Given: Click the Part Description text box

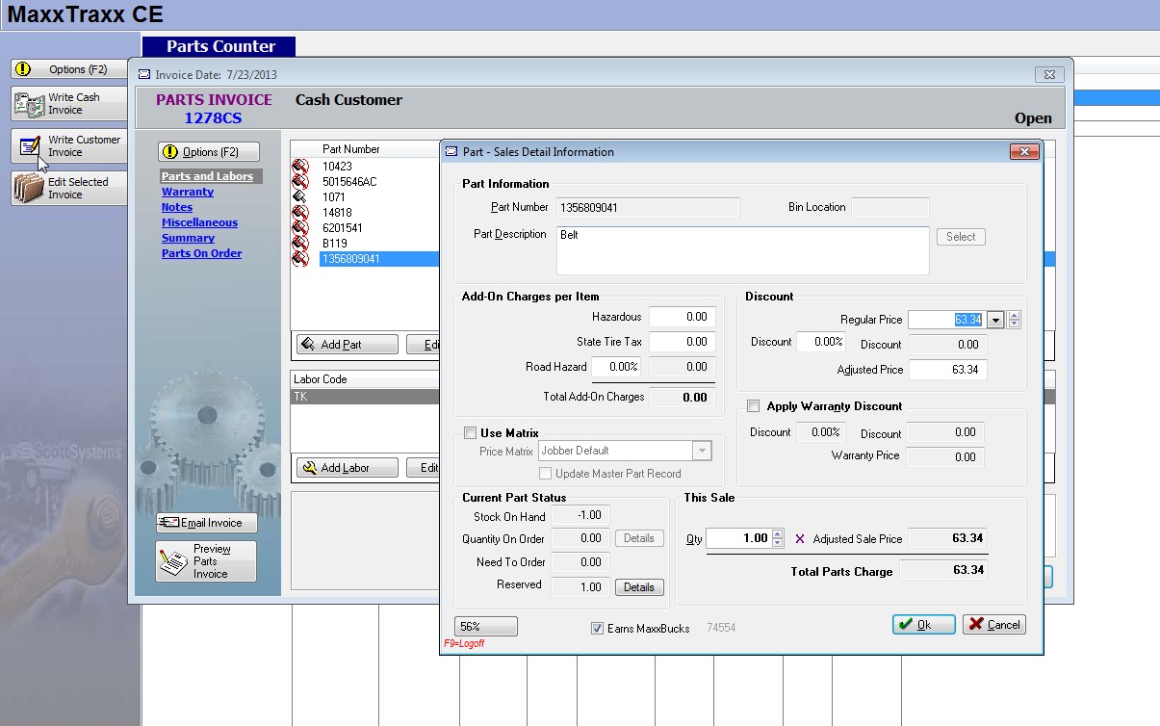Looking at the screenshot, I should (742, 250).
